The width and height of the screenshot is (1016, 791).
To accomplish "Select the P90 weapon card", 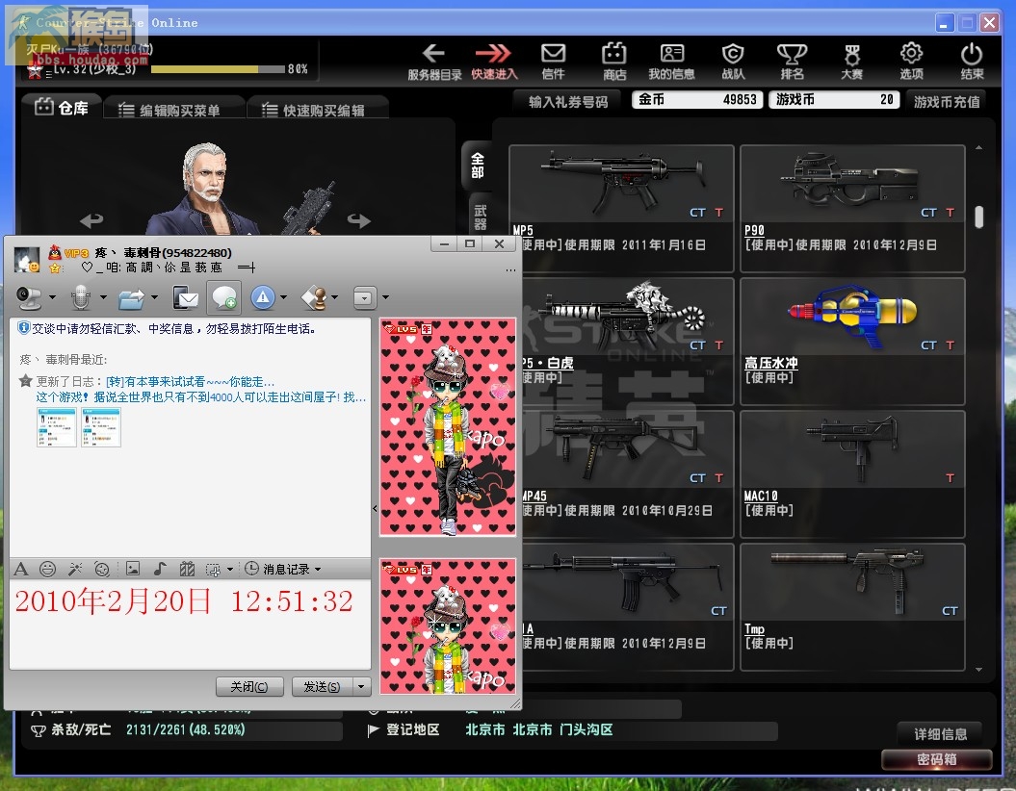I will coord(852,208).
